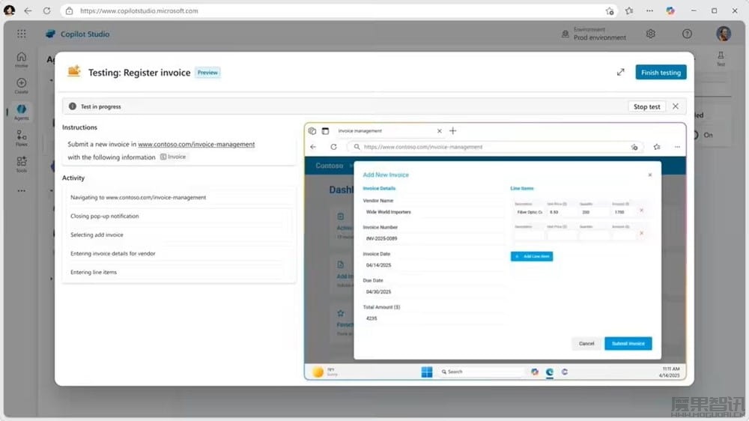Click the taskbar weather widget
Image resolution: width=749 pixels, height=421 pixels.
[x=325, y=372]
